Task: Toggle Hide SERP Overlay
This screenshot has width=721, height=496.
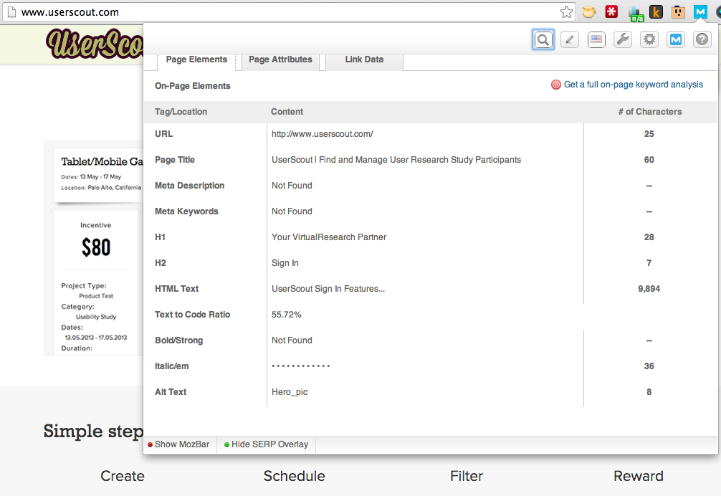Action: pos(266,444)
